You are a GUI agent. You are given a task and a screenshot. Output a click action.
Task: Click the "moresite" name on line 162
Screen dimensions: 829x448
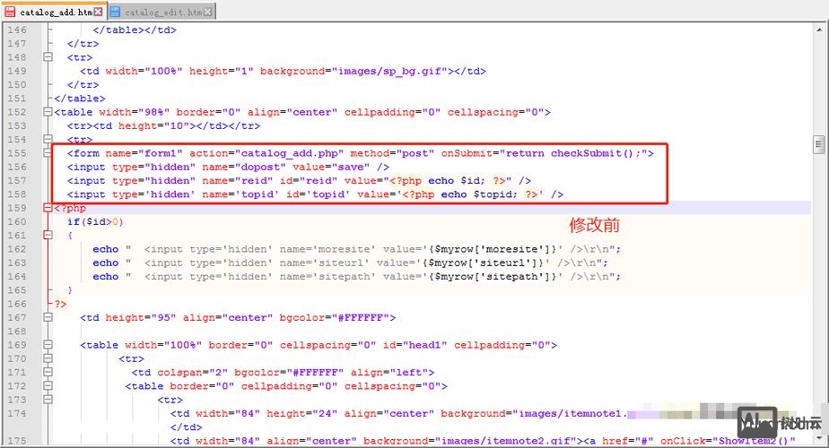pos(344,249)
